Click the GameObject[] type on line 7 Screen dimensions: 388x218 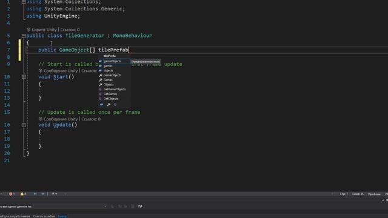click(x=77, y=50)
